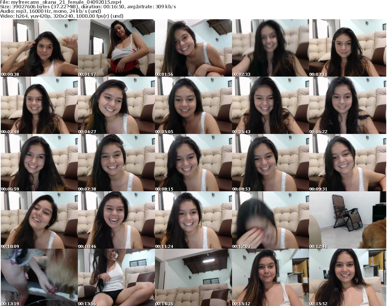Select the thumbnail stamped 00:08:15

[193, 163]
